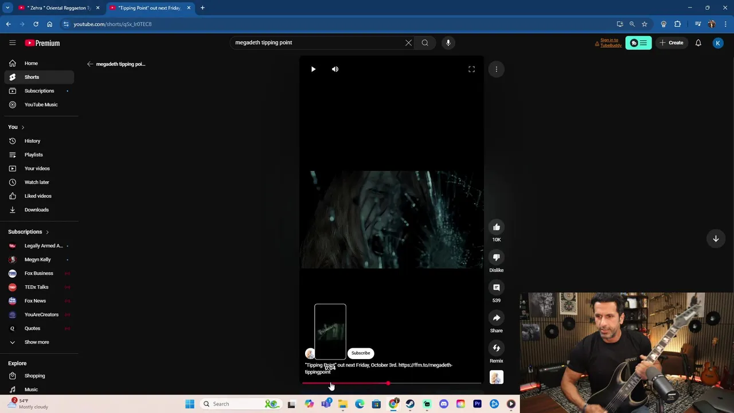Open Chrome media control icon
The width and height of the screenshot is (734, 413).
click(x=698, y=24)
